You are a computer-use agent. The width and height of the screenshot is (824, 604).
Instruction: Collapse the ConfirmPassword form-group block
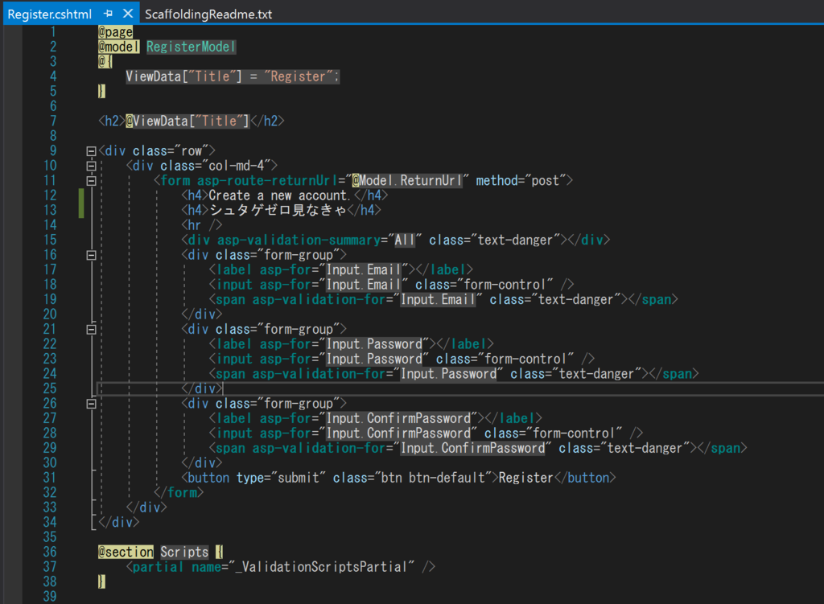tap(91, 404)
